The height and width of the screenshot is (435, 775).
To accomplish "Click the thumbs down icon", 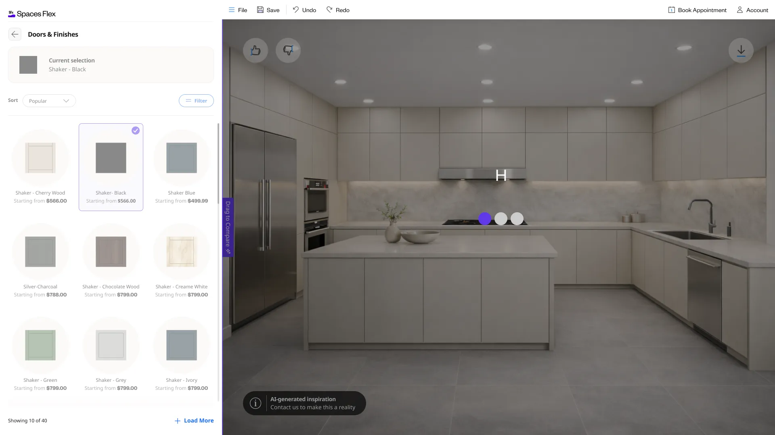I will click(288, 50).
